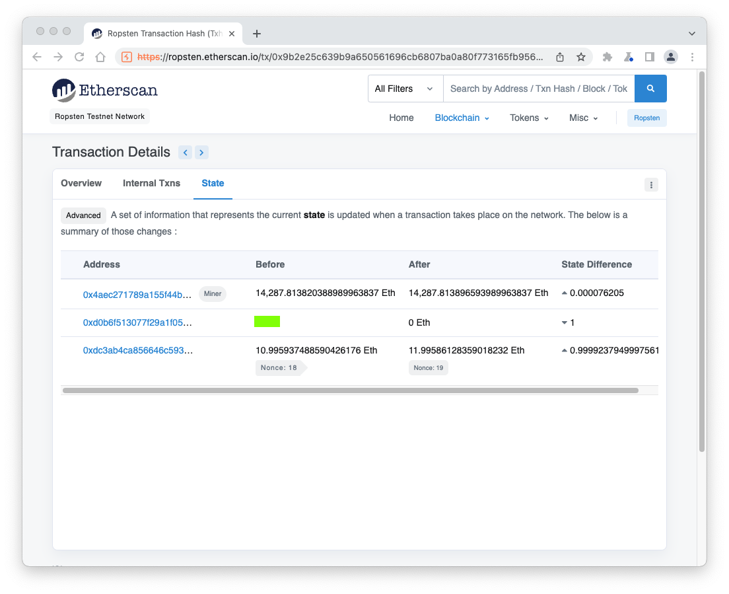This screenshot has height=594, width=729.
Task: Click the insecure site warning icon
Action: click(127, 57)
